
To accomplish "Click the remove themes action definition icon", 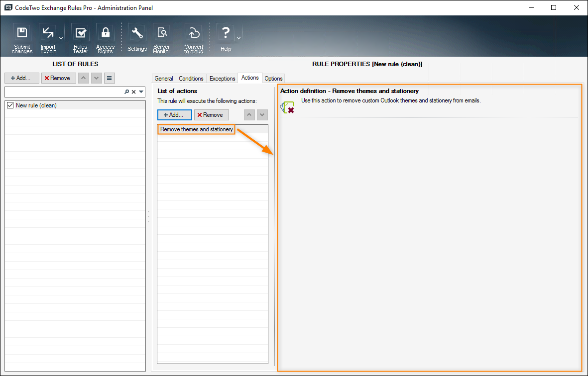I will click(x=287, y=107).
